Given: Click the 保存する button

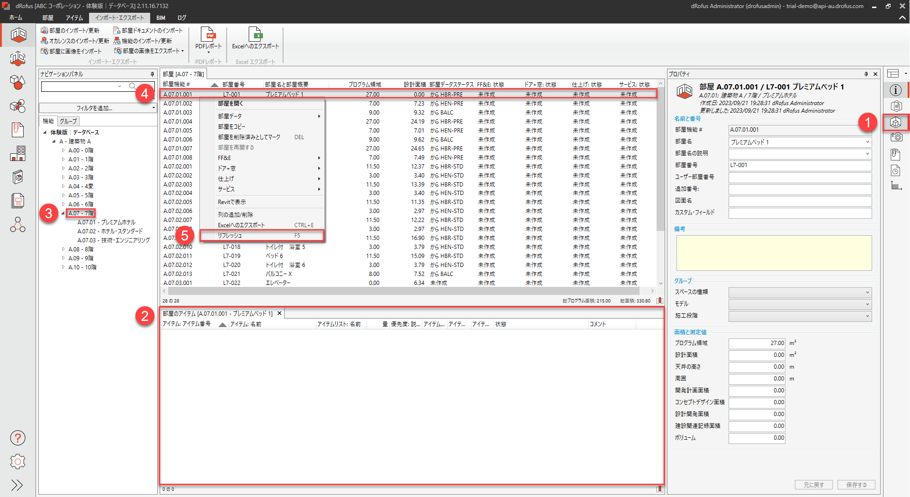Looking at the screenshot, I should [856, 485].
